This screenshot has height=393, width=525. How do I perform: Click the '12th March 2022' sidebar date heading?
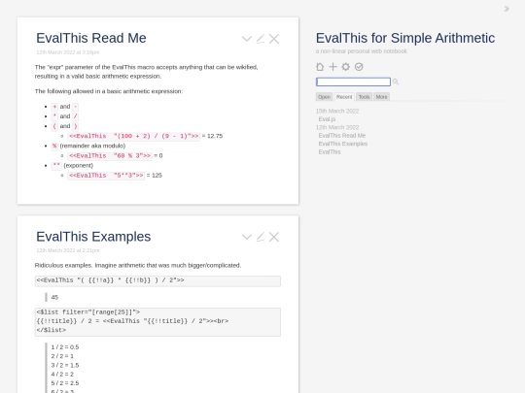click(x=337, y=127)
